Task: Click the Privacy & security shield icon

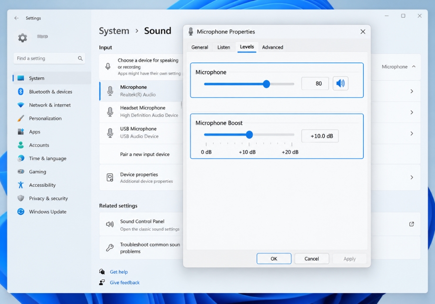Action: click(x=20, y=198)
